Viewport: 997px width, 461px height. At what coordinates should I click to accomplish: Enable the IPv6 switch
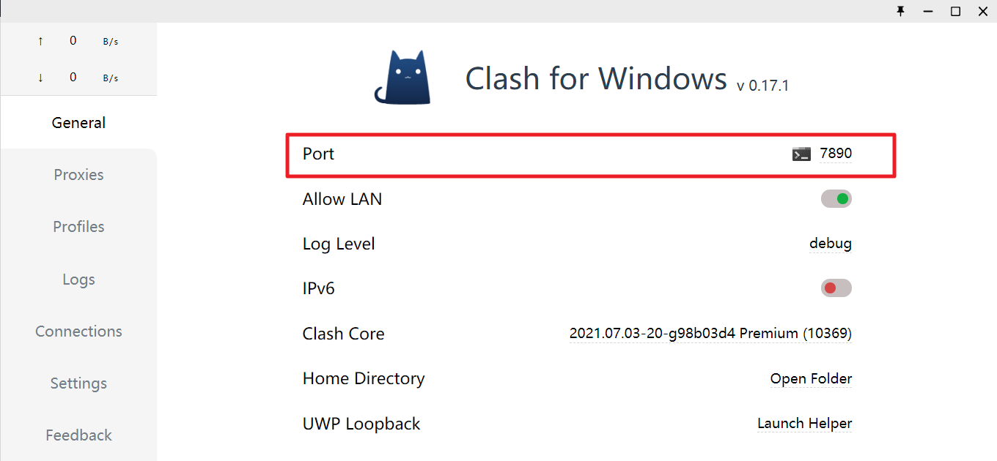click(x=836, y=288)
